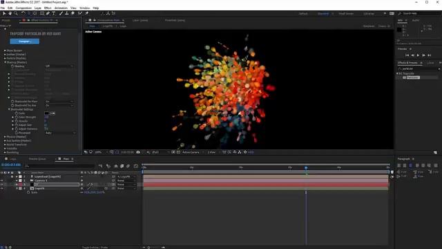Image resolution: width=442 pixels, height=249 pixels.
Task: Step to previous frame in Preview
Action: pyautogui.click(x=413, y=55)
